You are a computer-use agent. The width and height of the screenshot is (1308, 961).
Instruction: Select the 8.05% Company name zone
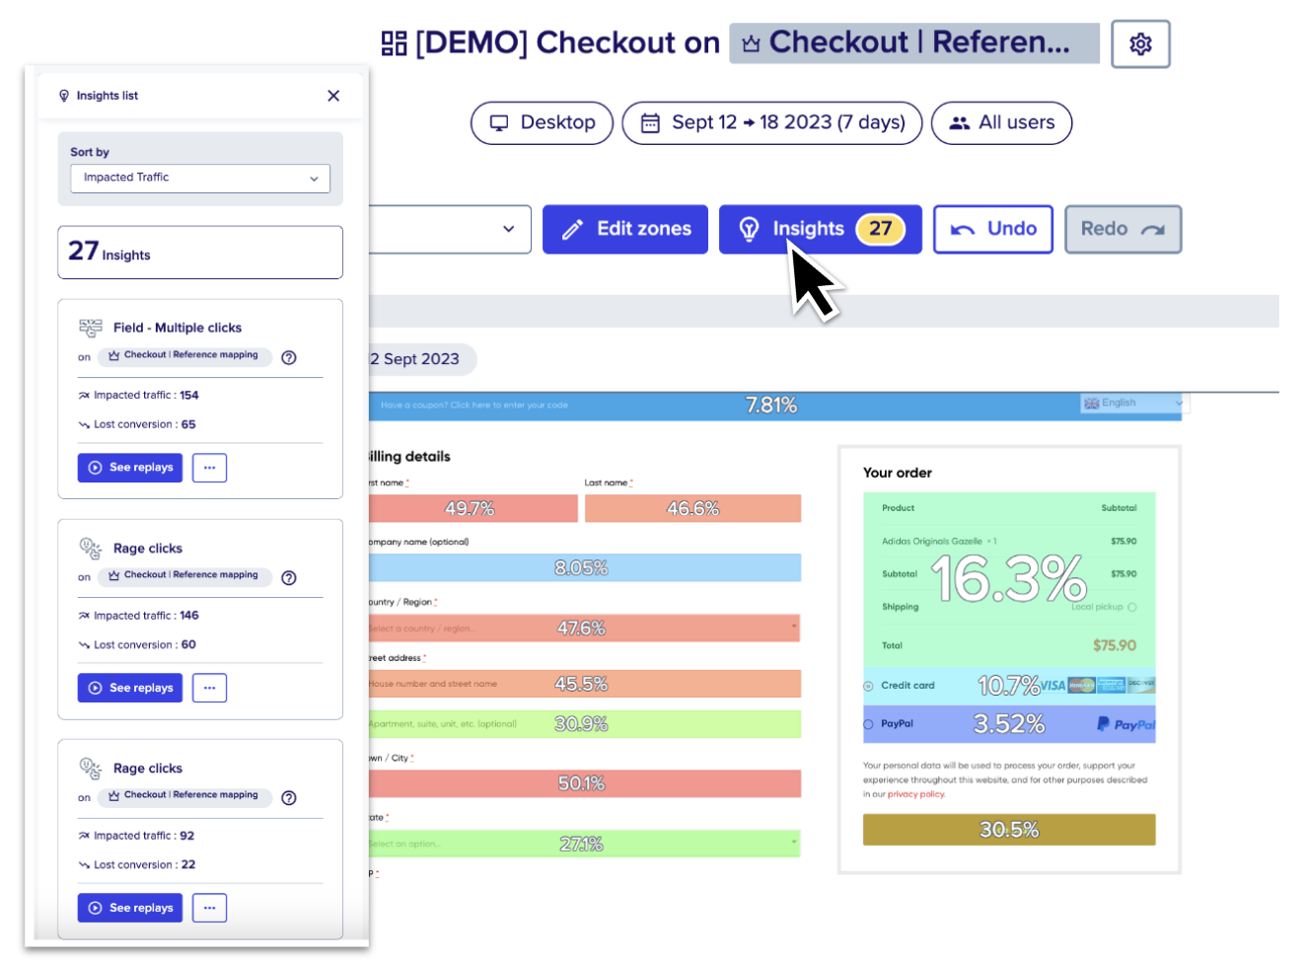pos(584,568)
